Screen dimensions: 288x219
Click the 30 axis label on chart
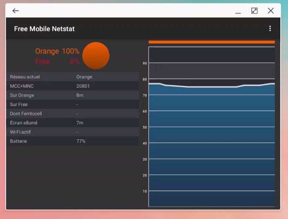145,159
